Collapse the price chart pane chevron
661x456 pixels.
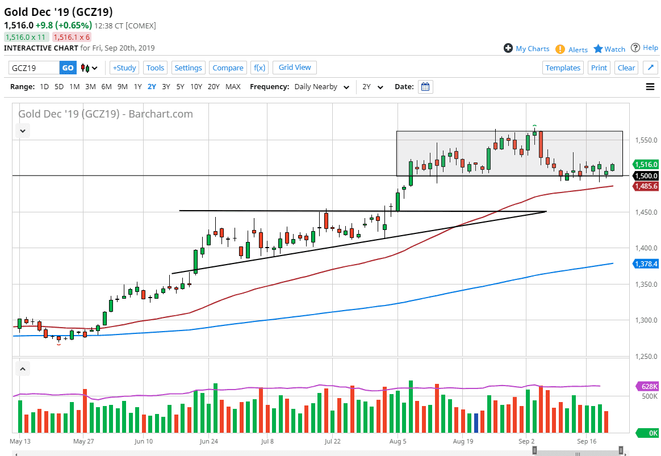click(22, 131)
